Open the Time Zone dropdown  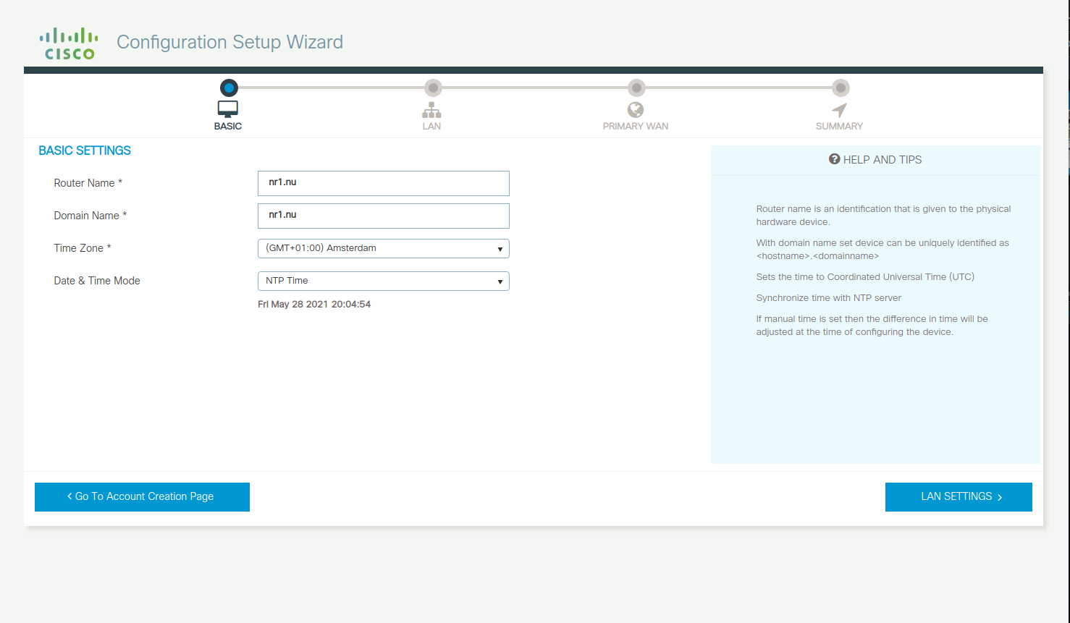click(383, 248)
